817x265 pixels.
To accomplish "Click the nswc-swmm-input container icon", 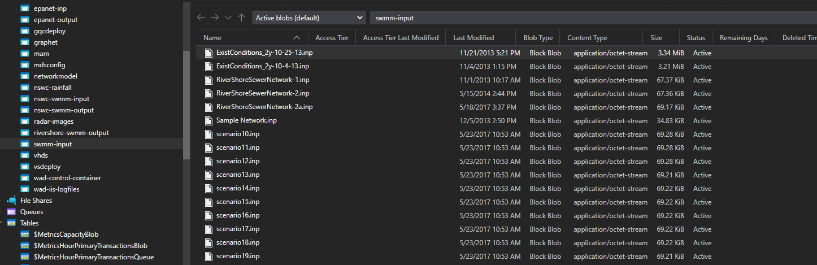I will point(24,99).
